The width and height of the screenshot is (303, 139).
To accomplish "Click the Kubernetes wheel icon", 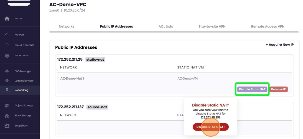I will coord(7,55).
